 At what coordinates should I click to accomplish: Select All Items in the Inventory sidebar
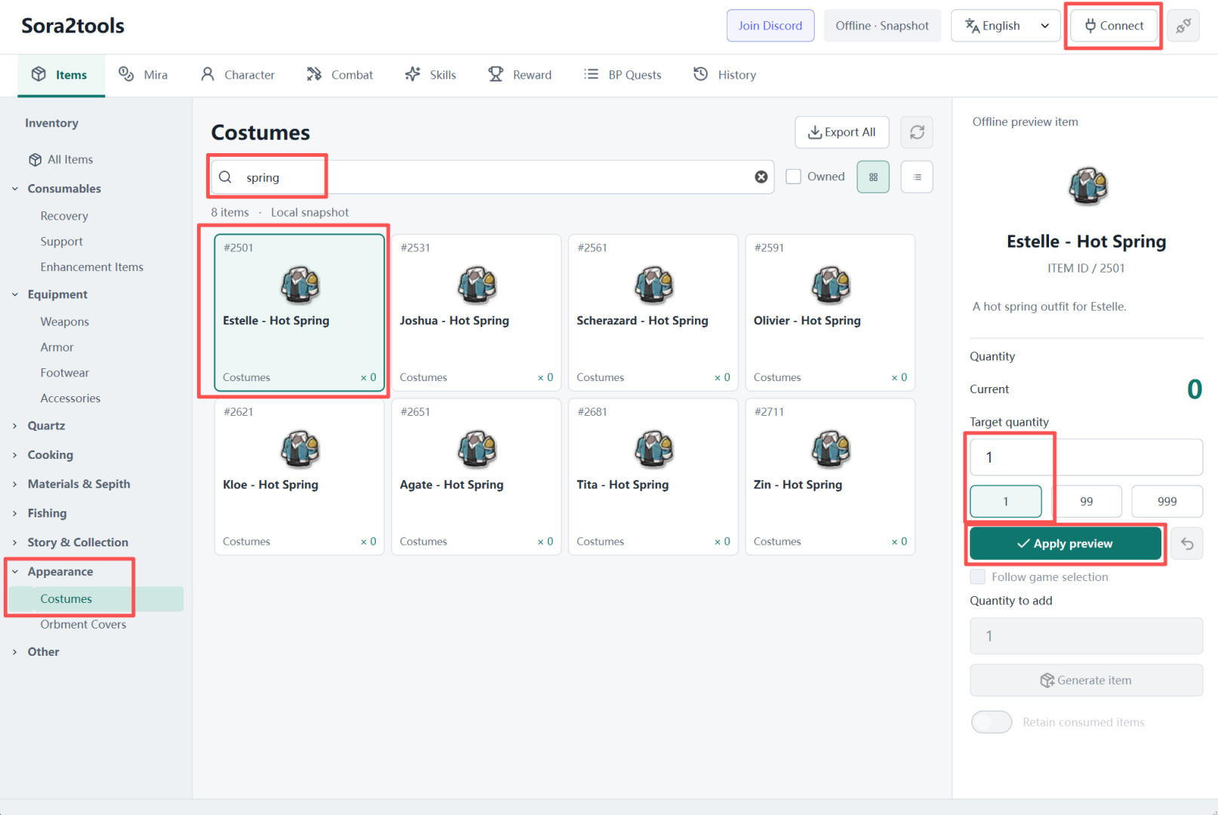point(70,160)
